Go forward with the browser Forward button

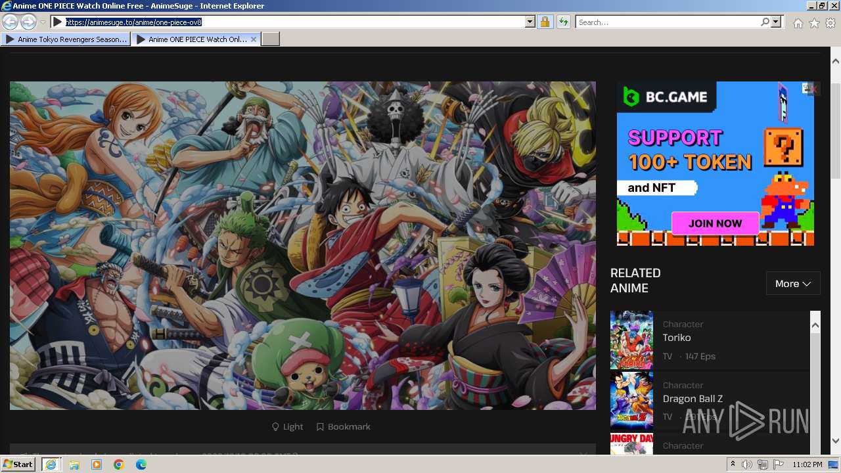tap(28, 22)
